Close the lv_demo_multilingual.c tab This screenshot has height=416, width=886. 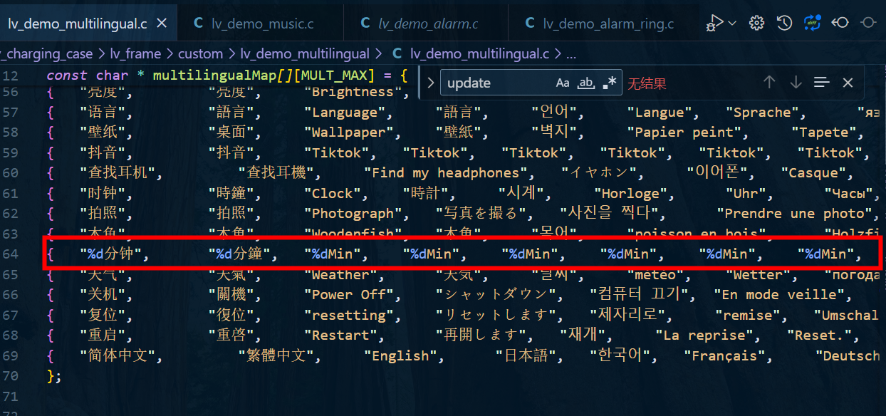point(162,24)
